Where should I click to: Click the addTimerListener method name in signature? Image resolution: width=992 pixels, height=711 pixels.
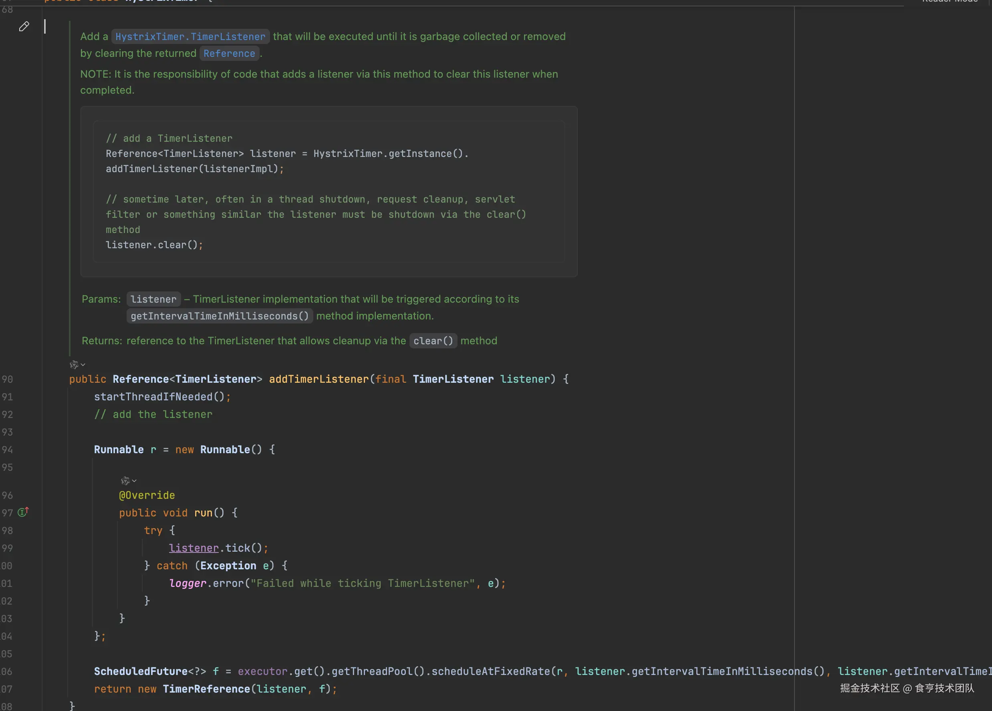[x=319, y=379]
